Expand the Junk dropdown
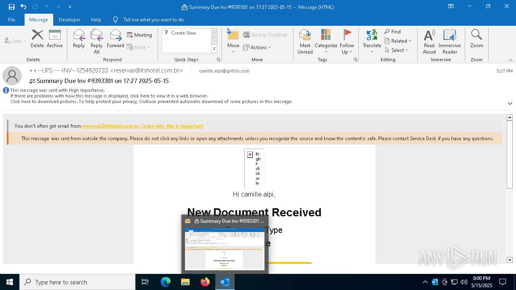This screenshot has width=516, height=290. (15, 41)
